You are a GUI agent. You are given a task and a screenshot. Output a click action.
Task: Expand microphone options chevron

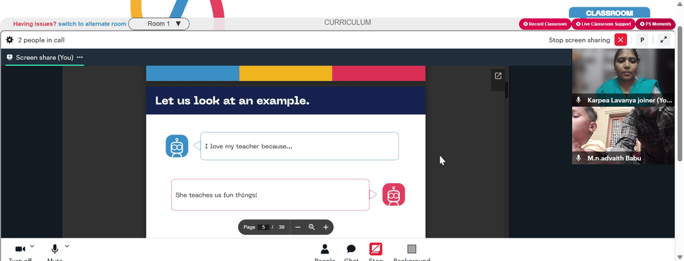67,246
